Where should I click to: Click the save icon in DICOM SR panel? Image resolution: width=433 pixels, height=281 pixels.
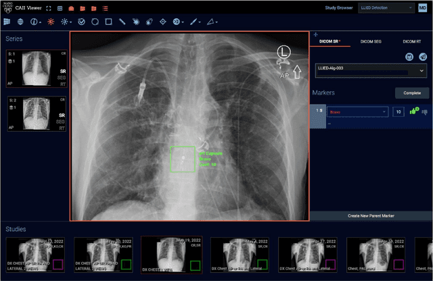point(409,57)
